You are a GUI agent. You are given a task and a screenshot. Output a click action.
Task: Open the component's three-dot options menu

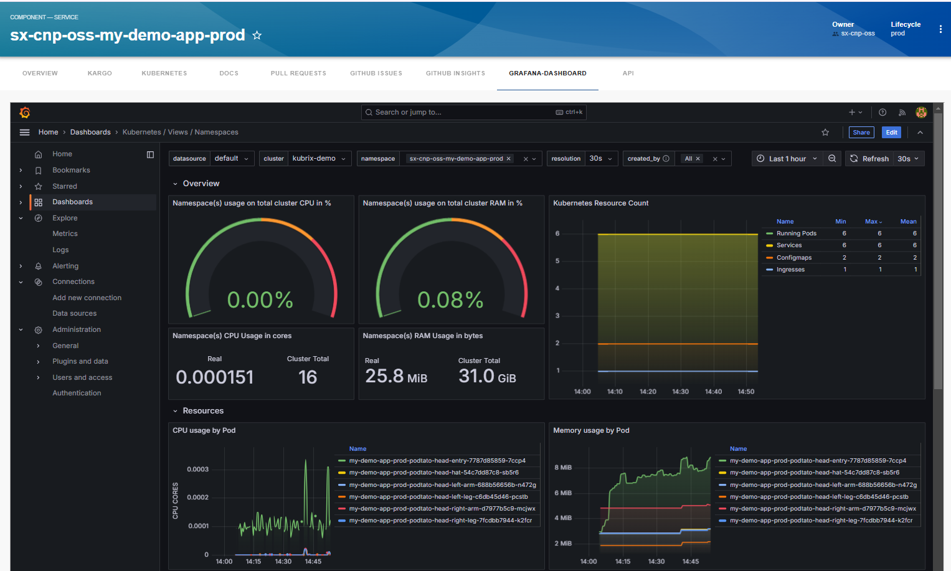click(940, 29)
